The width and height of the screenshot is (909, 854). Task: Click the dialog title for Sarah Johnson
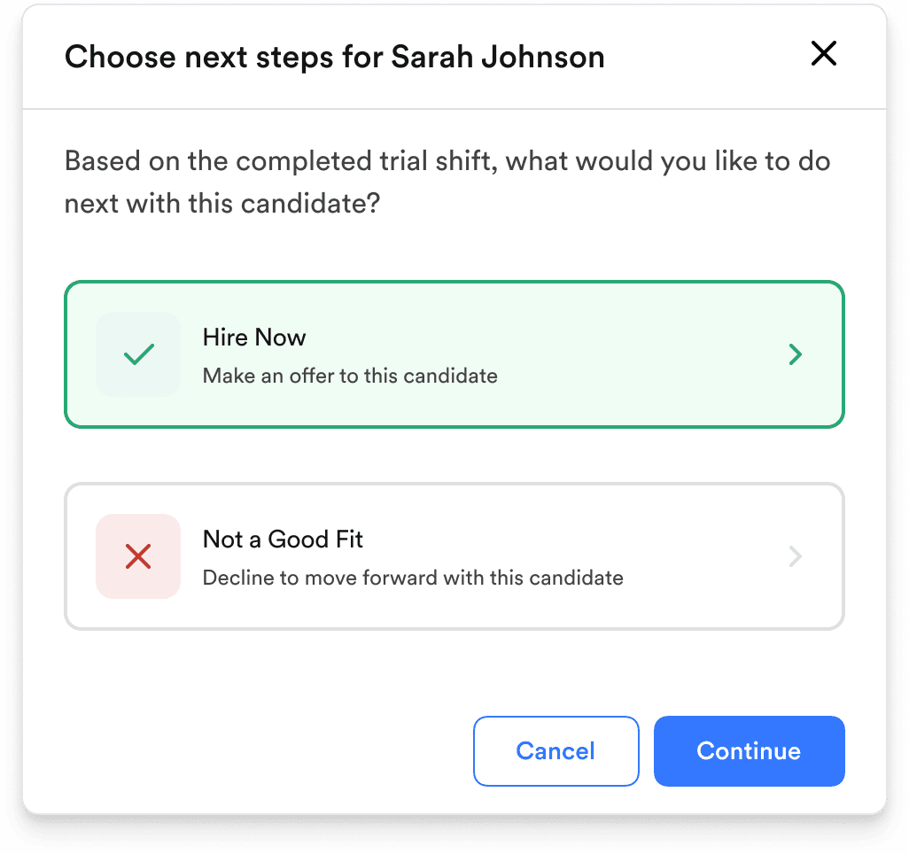[x=334, y=56]
